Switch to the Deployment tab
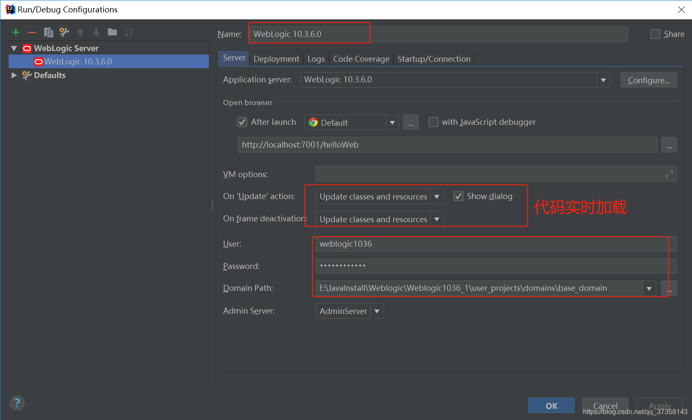Image resolution: width=692 pixels, height=420 pixels. tap(276, 59)
